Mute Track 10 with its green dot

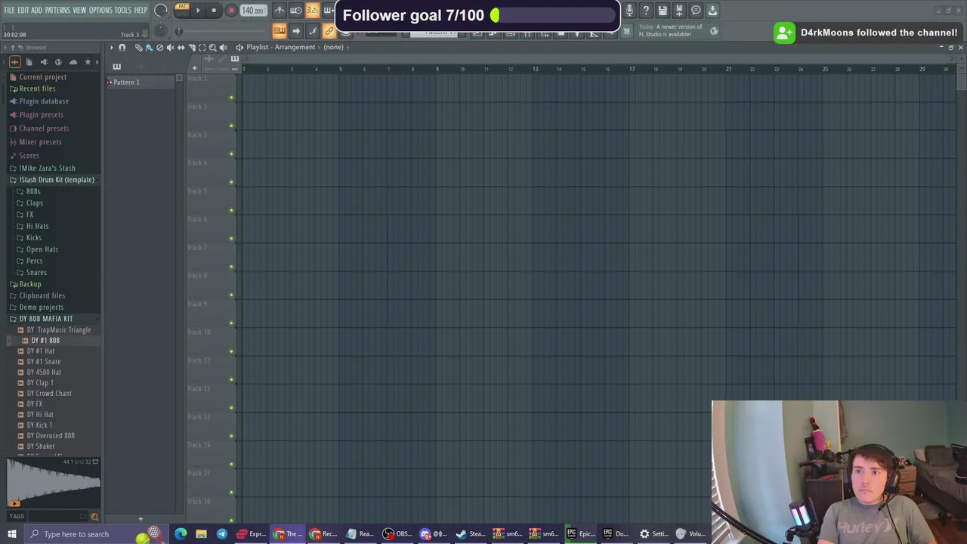click(231, 351)
